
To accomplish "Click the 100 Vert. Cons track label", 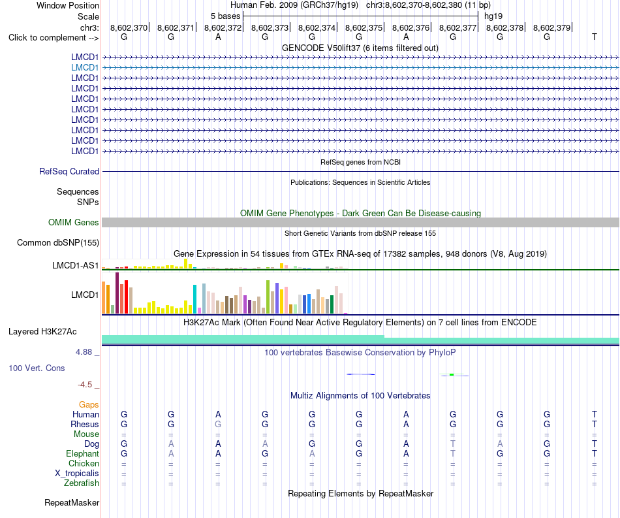I will 37,368.
